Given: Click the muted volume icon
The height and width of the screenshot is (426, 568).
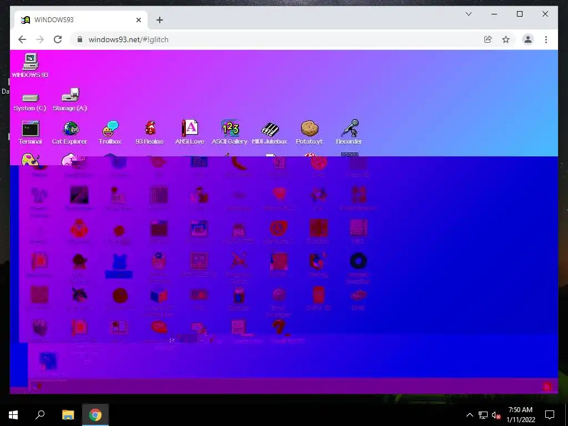Looking at the screenshot, I should point(496,415).
